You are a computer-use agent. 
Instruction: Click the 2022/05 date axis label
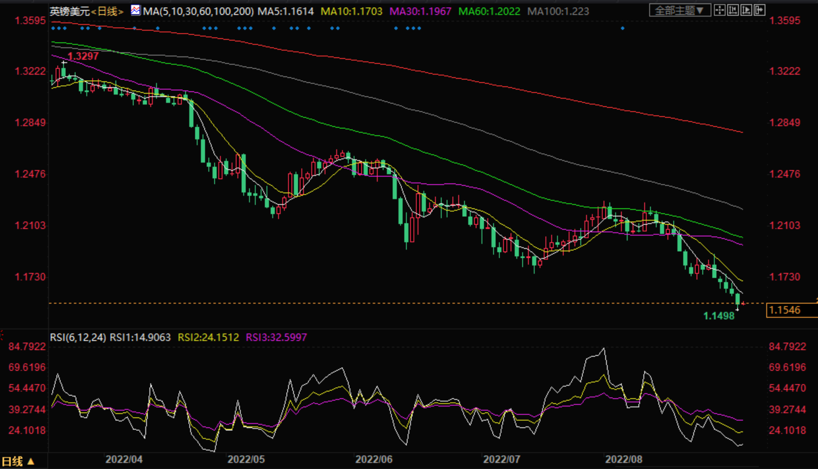246,460
